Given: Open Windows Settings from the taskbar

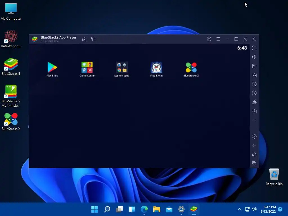Looking at the screenshot, I should point(181,209).
